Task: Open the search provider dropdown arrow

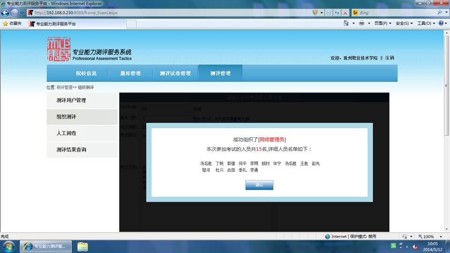Action: (446, 13)
